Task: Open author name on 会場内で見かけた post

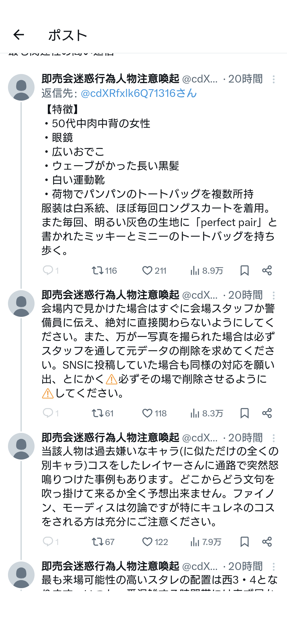Action: coord(110,295)
